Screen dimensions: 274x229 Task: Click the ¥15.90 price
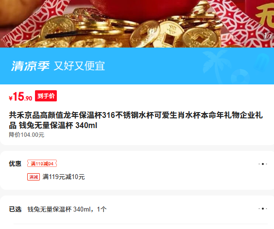[x=20, y=97]
